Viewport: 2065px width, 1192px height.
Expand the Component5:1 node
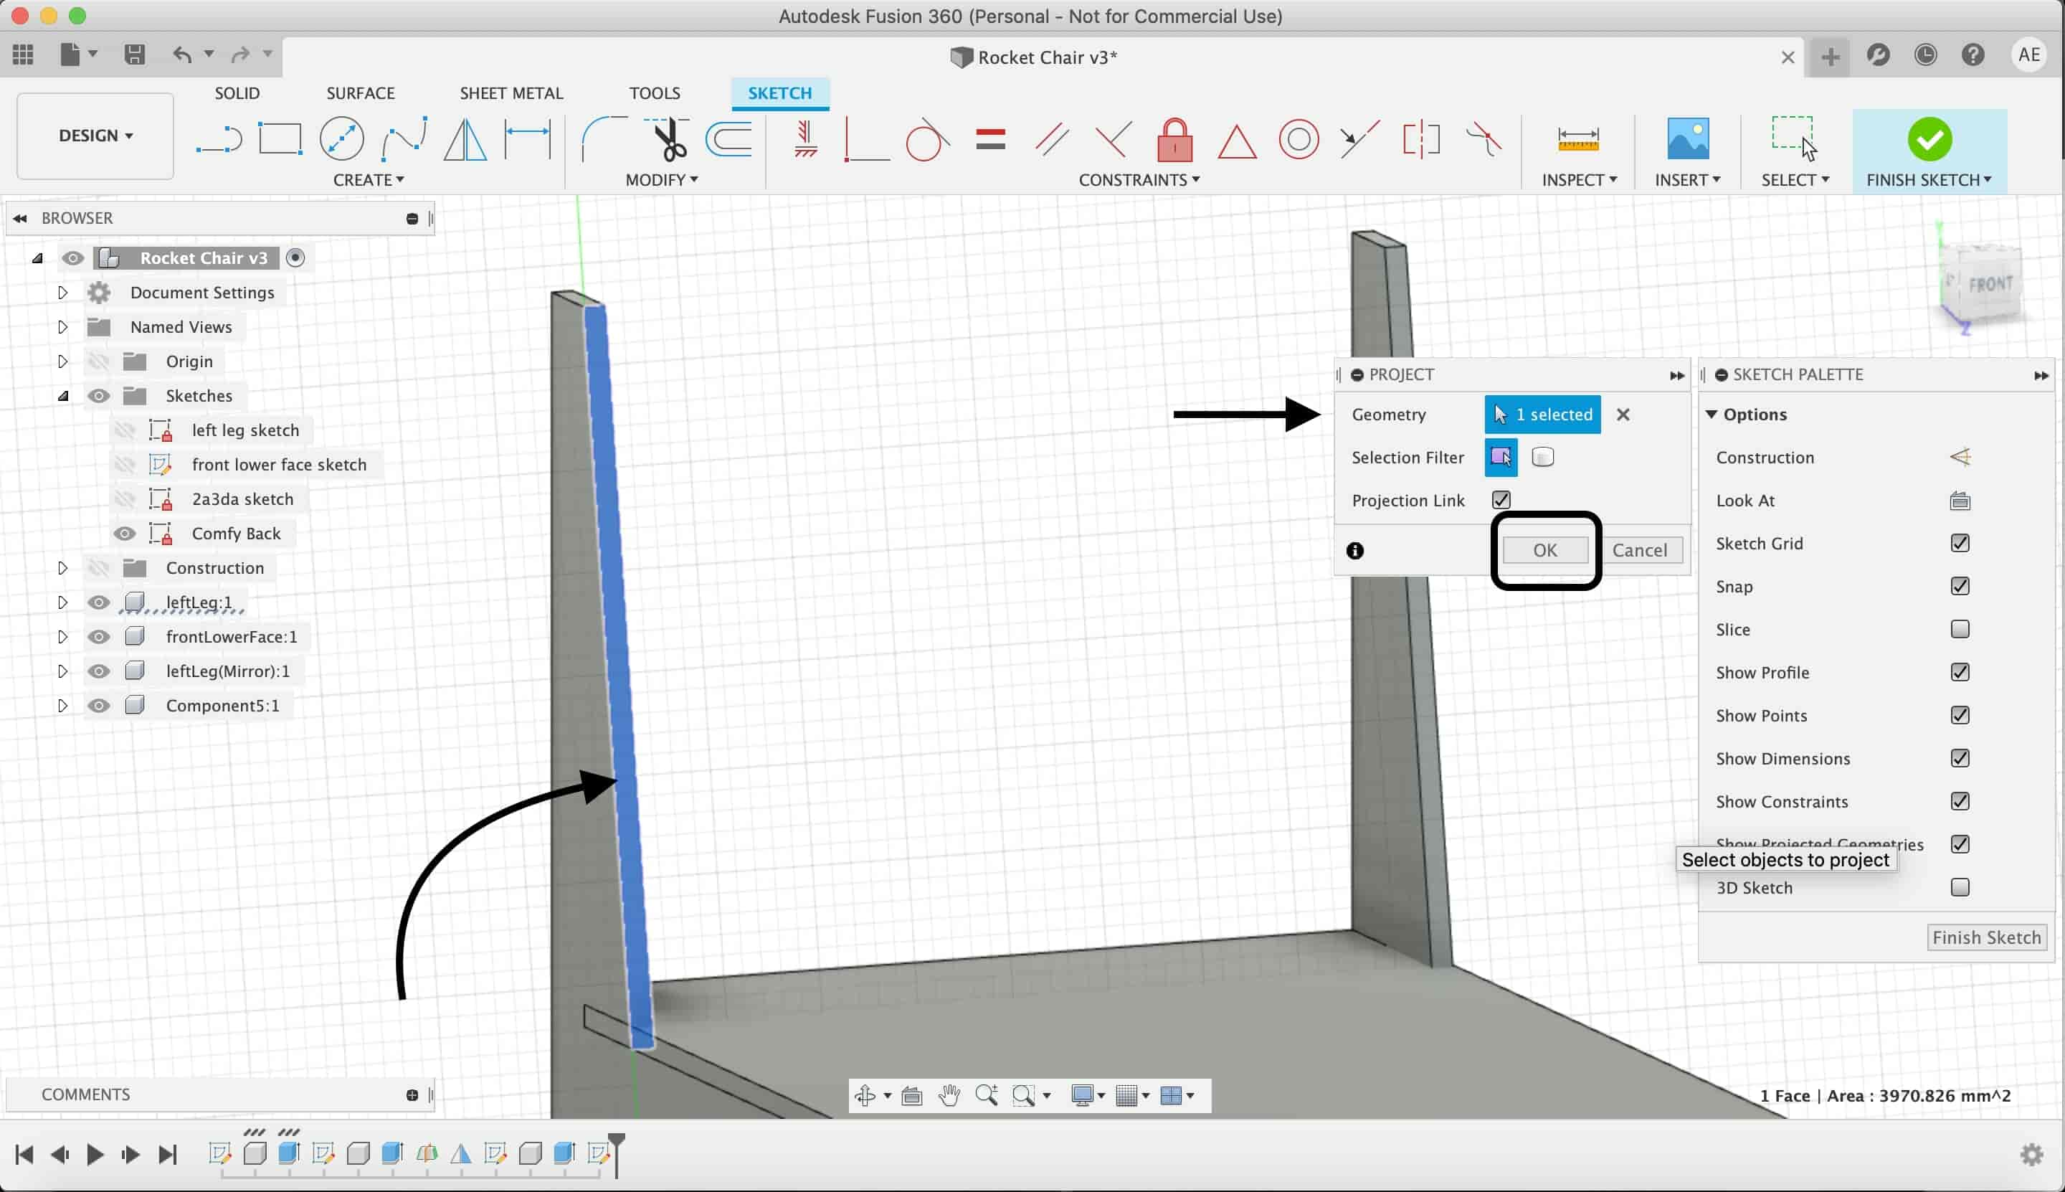pyautogui.click(x=62, y=706)
